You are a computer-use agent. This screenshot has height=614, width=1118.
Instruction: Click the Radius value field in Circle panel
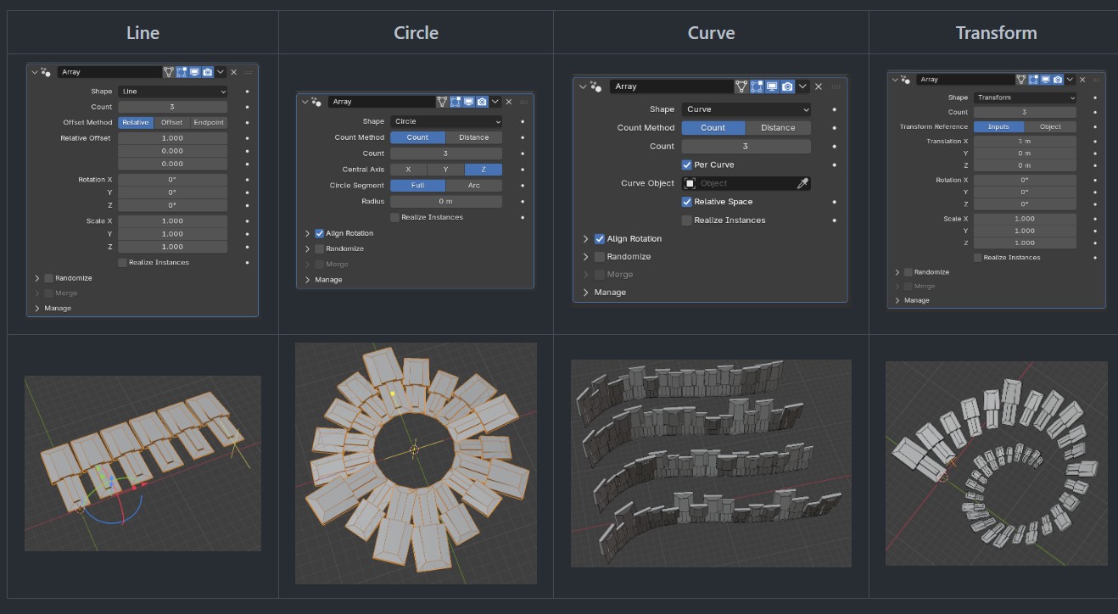tap(445, 202)
